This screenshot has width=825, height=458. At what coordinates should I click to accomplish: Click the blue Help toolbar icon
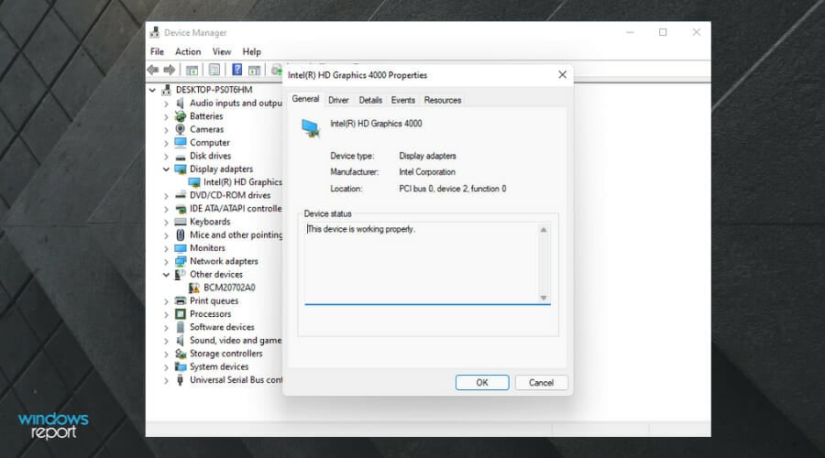point(237,70)
